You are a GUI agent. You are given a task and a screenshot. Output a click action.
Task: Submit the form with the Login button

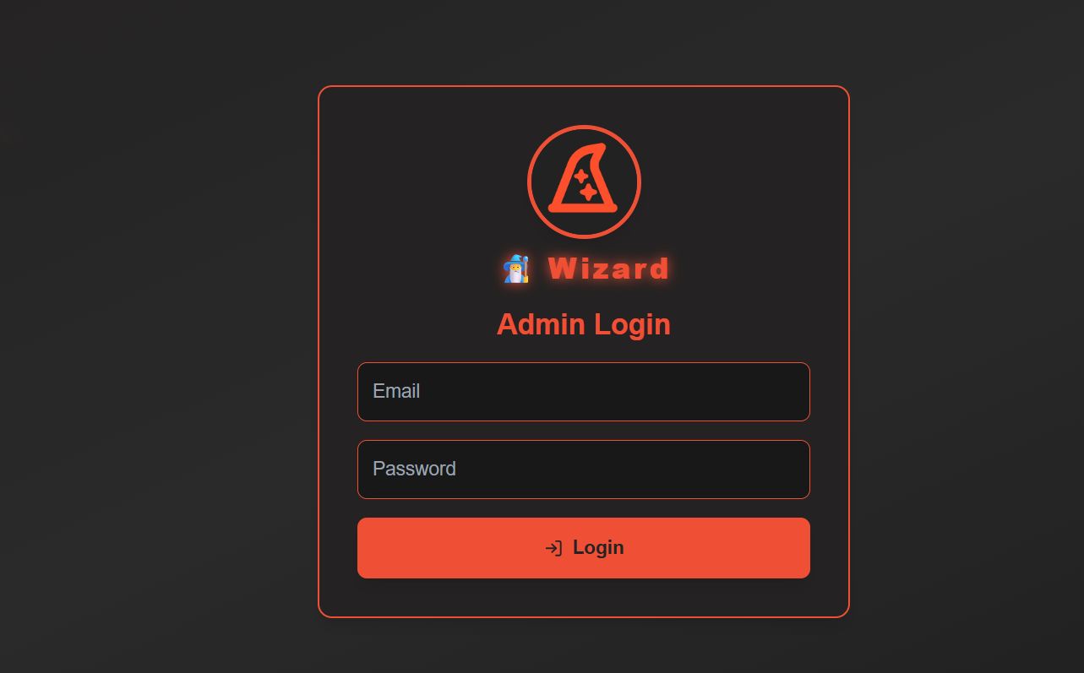[x=584, y=548]
